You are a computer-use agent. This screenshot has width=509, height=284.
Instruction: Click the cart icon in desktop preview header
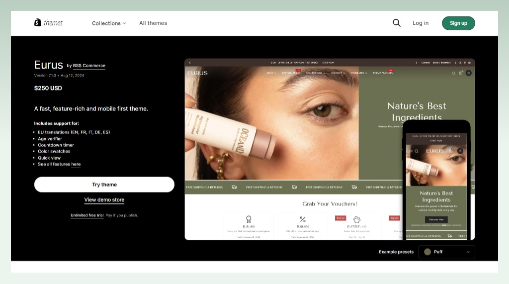[x=461, y=73]
